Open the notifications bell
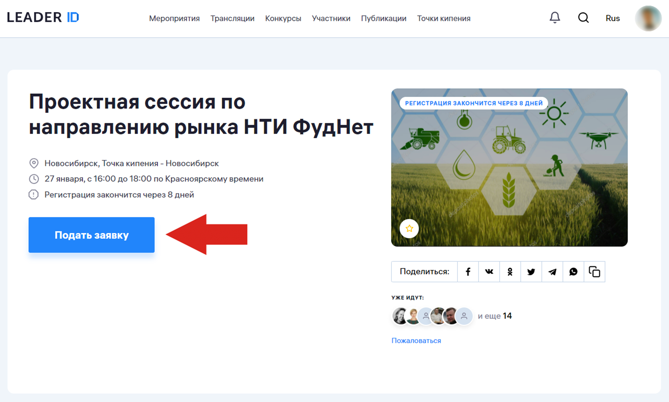 [x=554, y=18]
